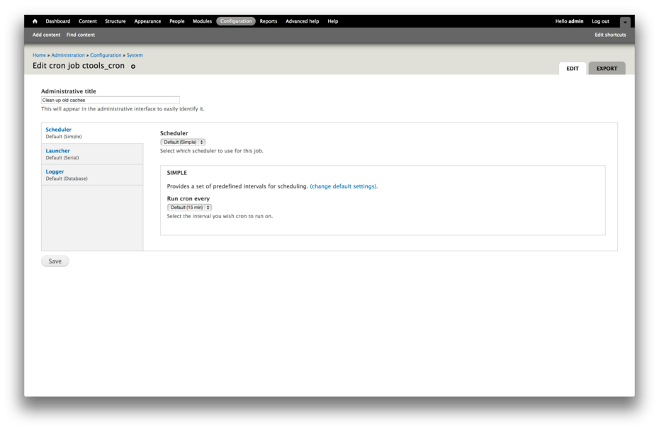Select the Scheduler vertical tab
The width and height of the screenshot is (659, 430).
point(58,130)
